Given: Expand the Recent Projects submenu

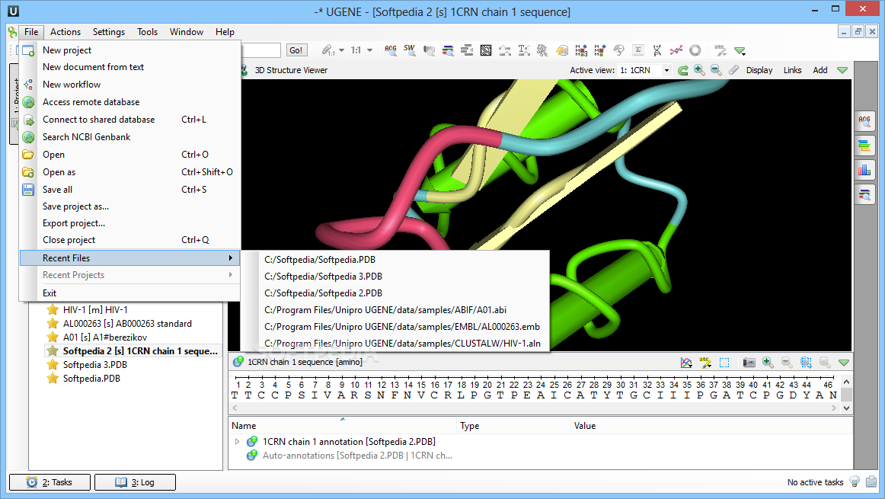Looking at the screenshot, I should [x=129, y=275].
